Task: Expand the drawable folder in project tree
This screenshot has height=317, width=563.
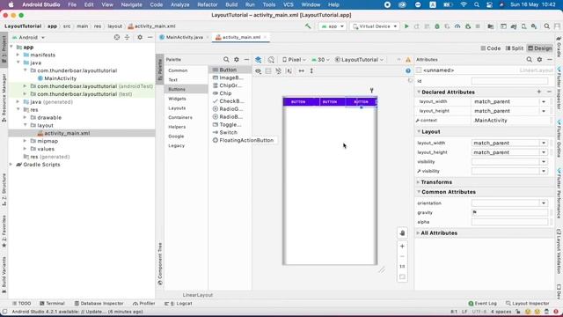Action: click(25, 117)
